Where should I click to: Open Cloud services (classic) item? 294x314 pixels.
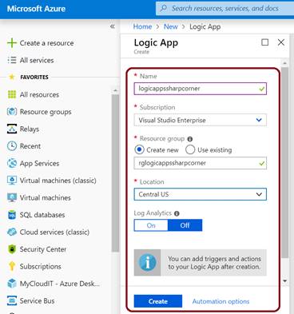[x=54, y=232]
